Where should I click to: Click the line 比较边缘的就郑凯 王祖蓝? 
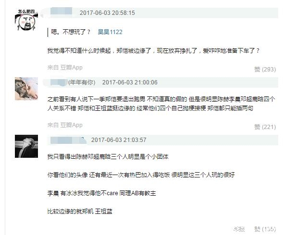(80, 211)
